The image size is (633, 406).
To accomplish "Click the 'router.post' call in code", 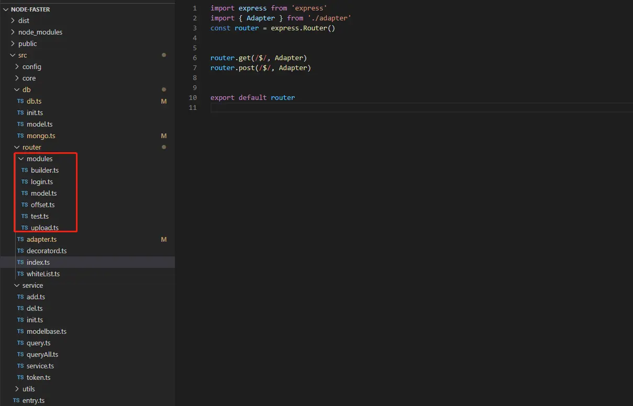I will 233,67.
